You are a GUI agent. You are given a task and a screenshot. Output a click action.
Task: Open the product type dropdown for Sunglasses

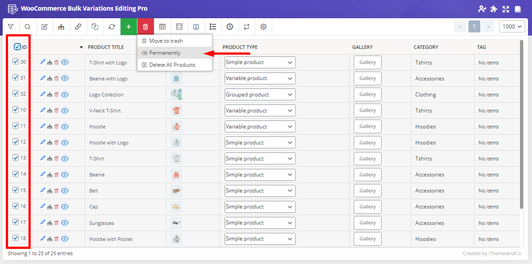260,223
